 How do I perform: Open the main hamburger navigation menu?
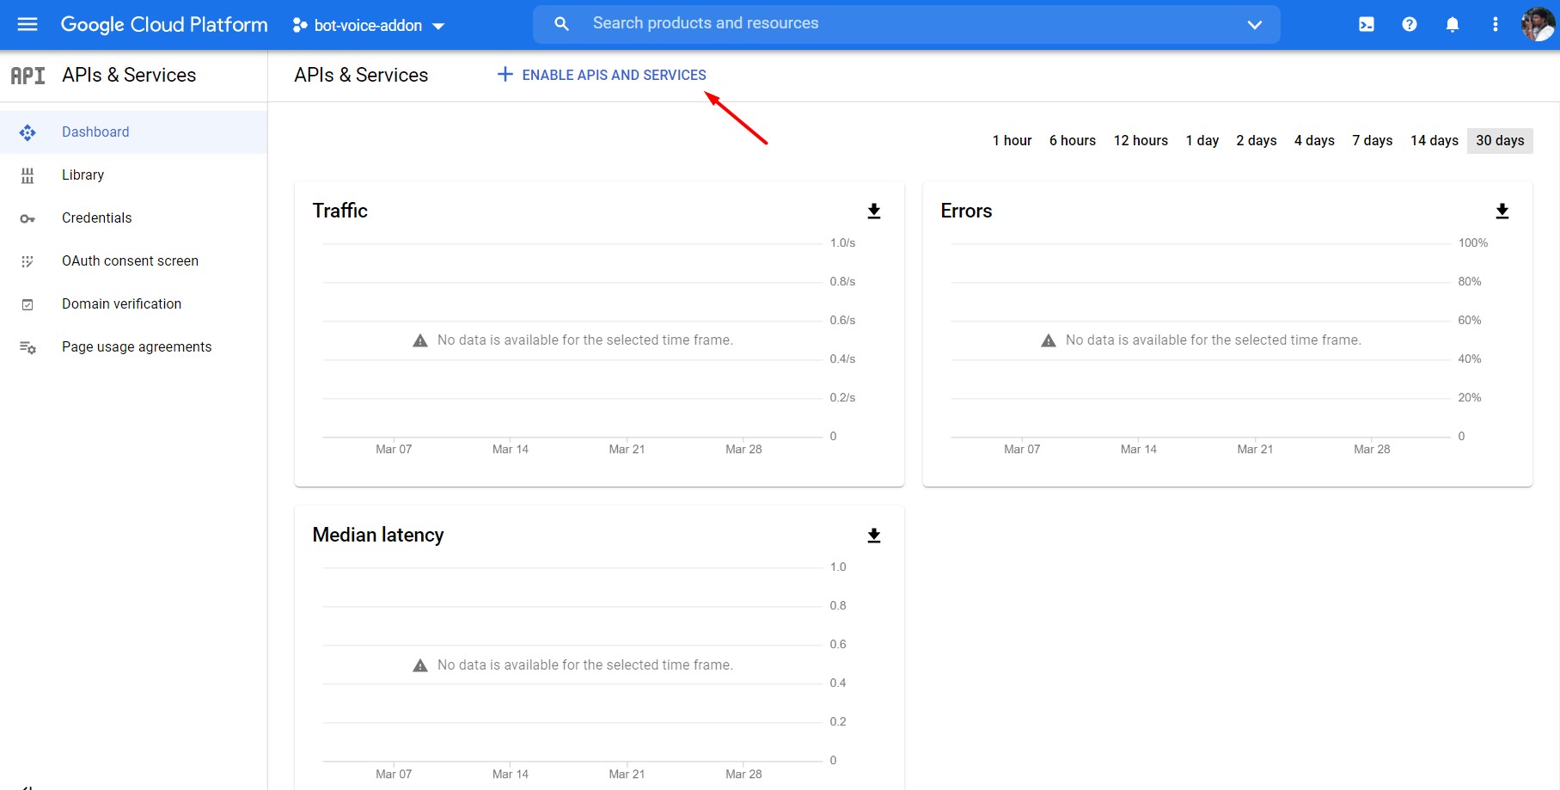(28, 24)
